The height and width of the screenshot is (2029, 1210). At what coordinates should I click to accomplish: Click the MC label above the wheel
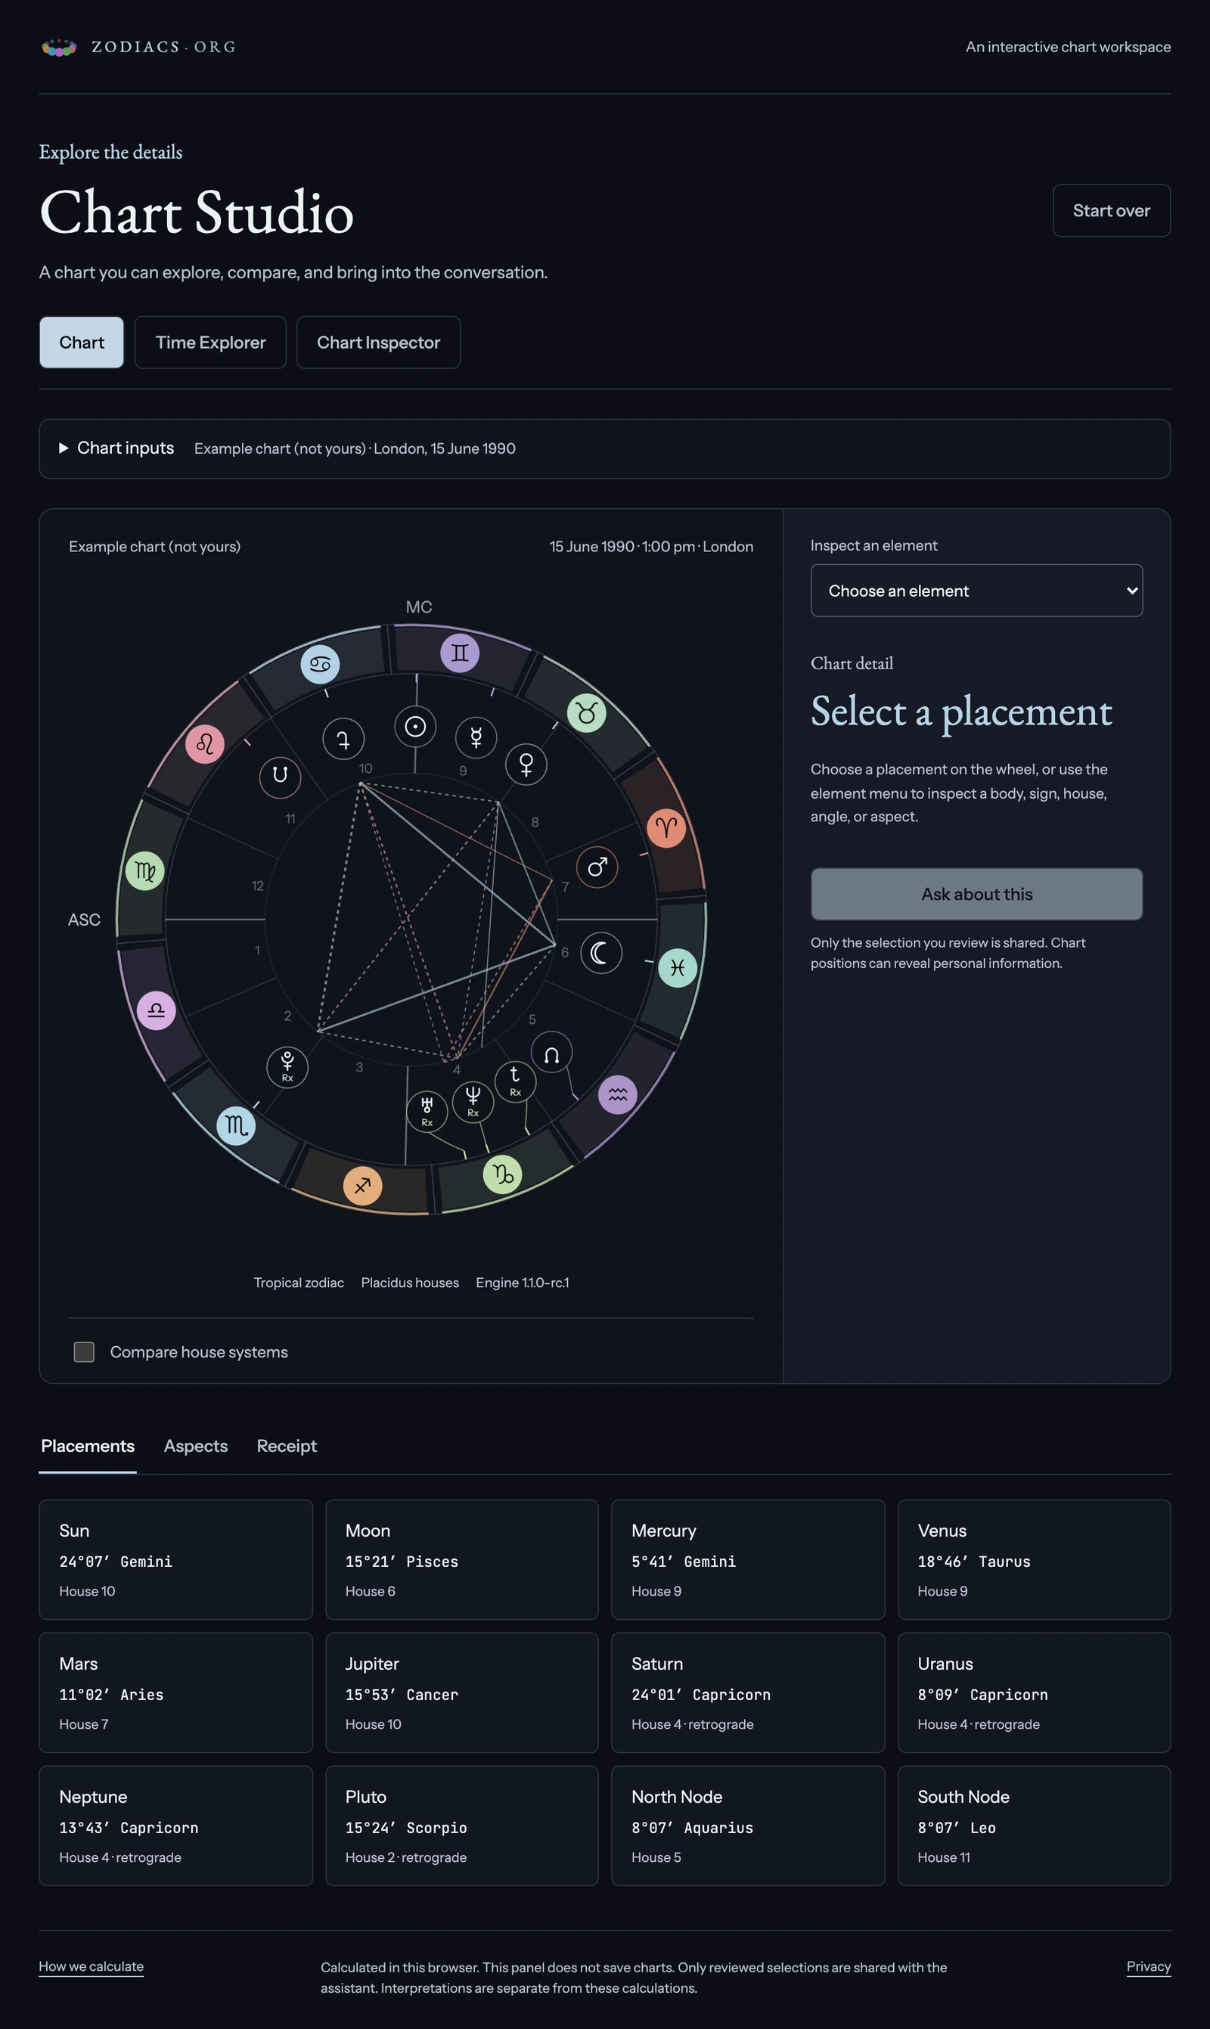[x=419, y=607]
